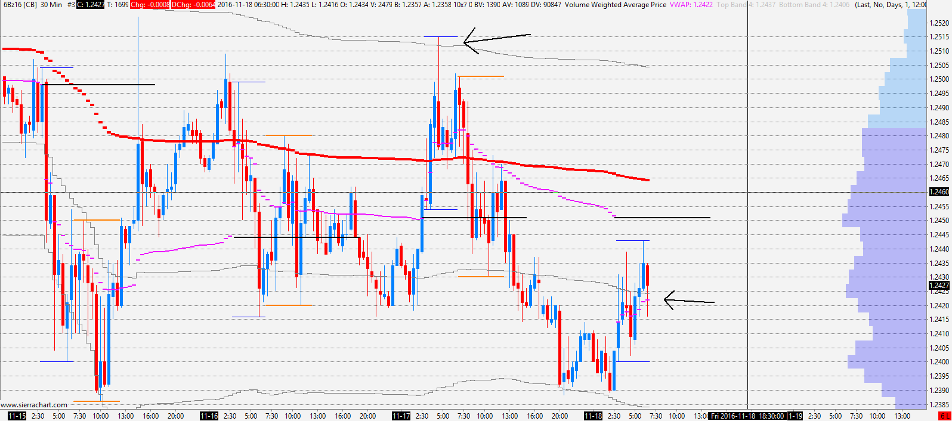Viewport: 952px width, 421px height.
Task: Click the 11-16 date marker on time axis
Action: 209,416
